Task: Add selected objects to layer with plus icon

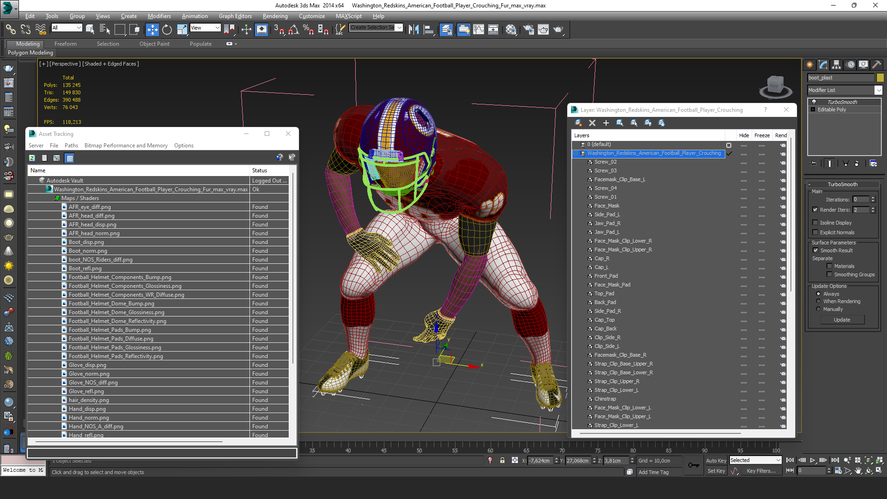Action: [x=606, y=123]
